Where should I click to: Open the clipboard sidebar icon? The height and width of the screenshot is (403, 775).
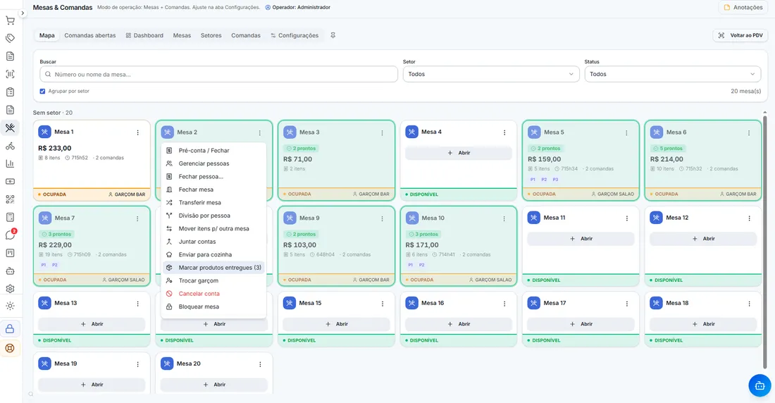[10, 92]
